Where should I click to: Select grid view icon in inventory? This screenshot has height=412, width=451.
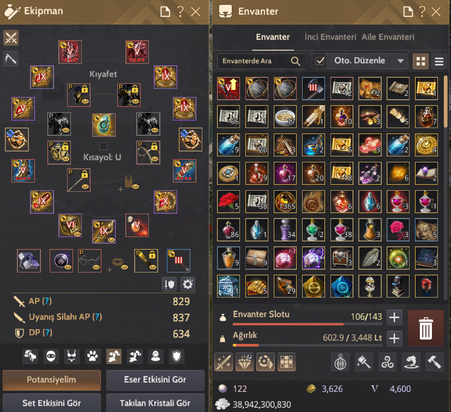(420, 61)
